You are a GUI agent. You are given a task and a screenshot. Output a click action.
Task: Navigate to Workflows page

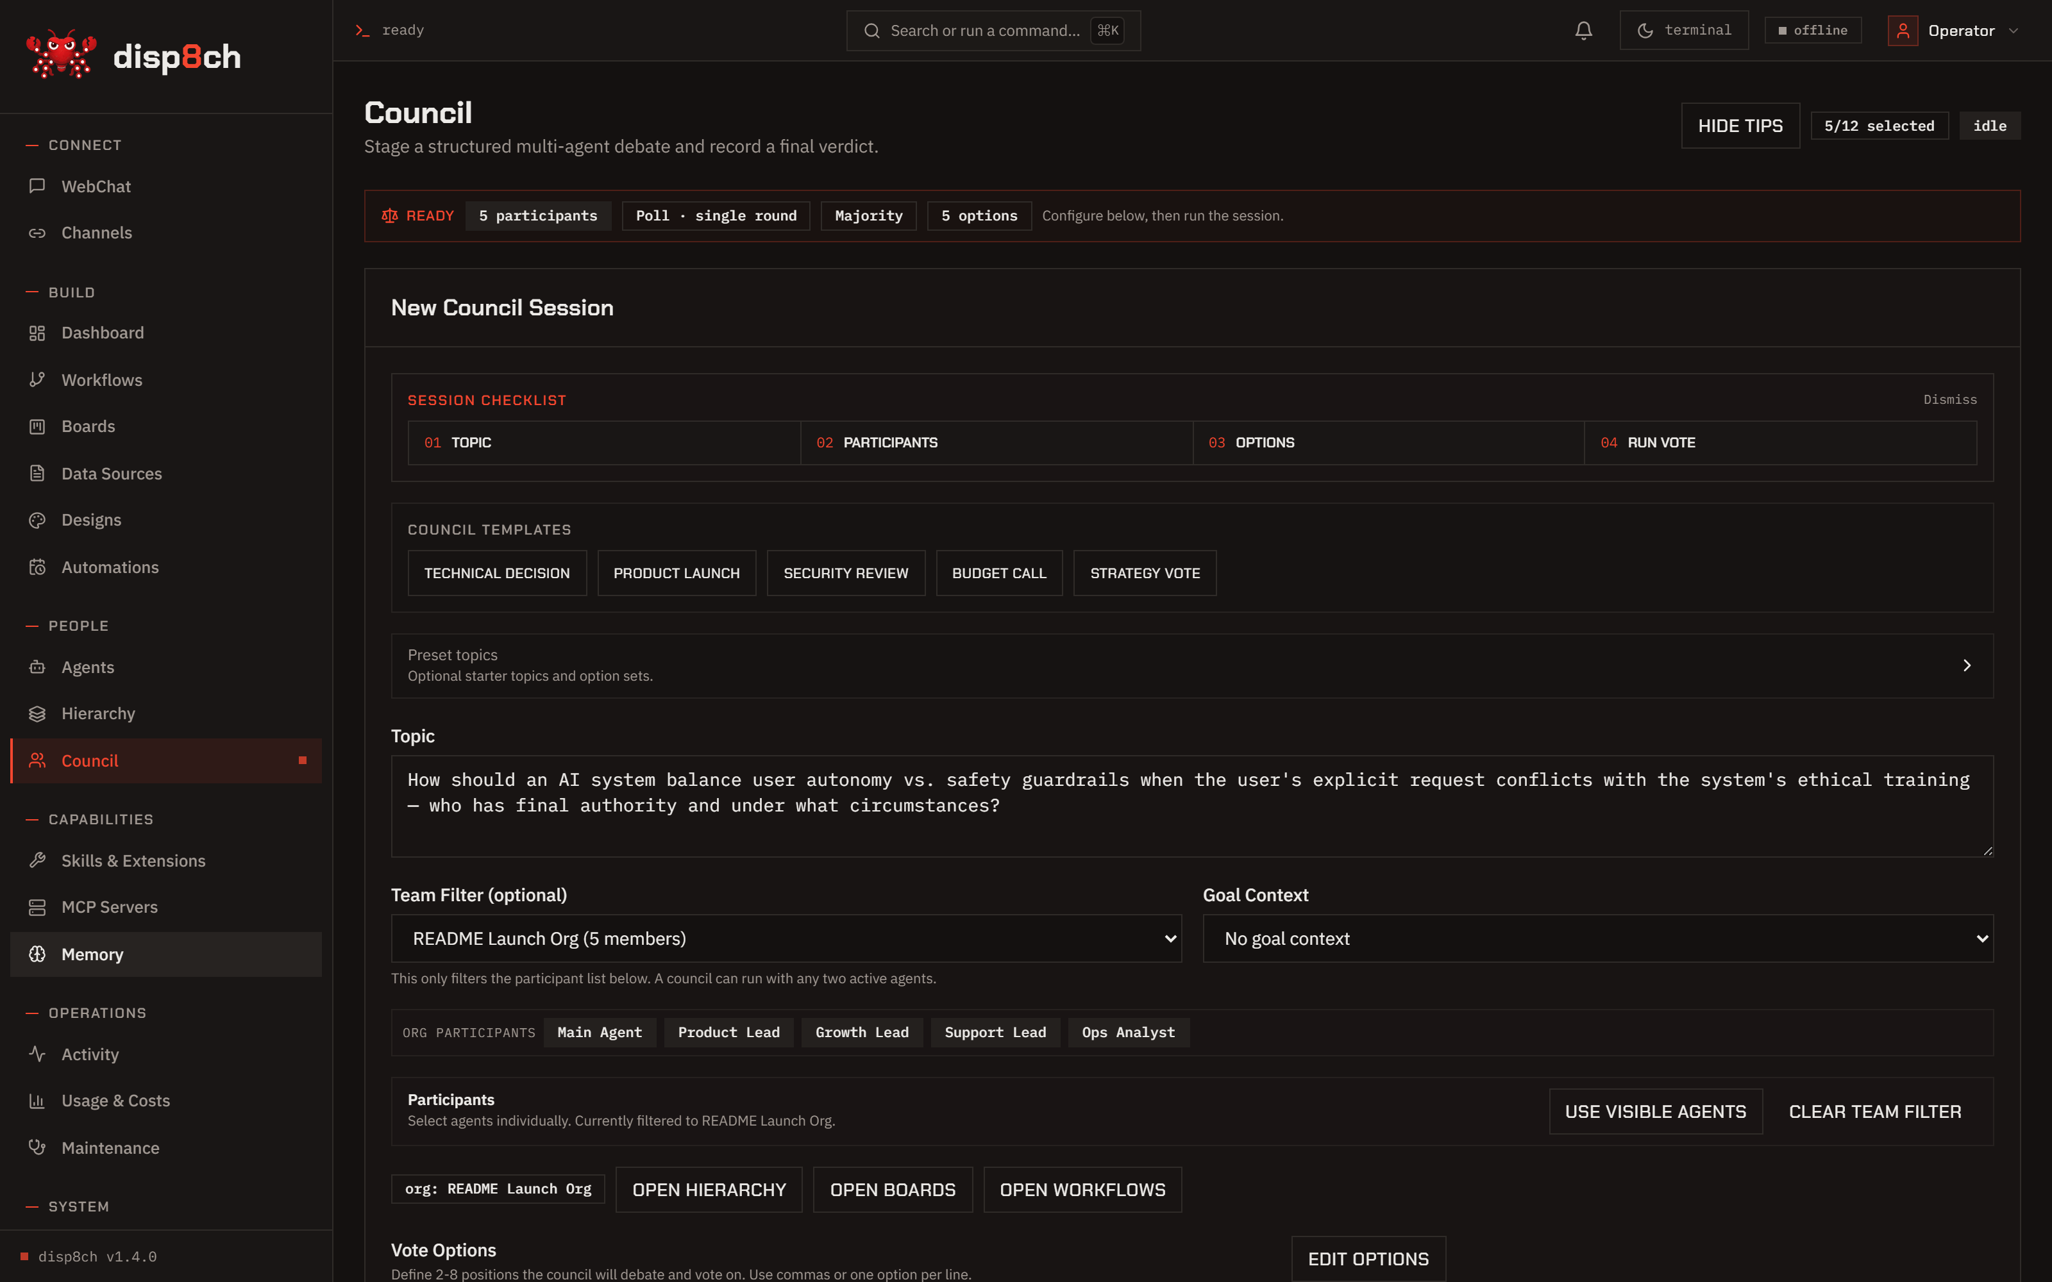[166, 379]
